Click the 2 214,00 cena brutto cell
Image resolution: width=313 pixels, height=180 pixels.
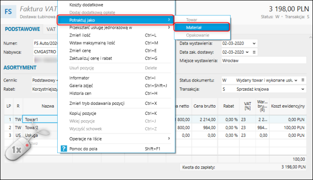pyautogui.click(x=205, y=119)
